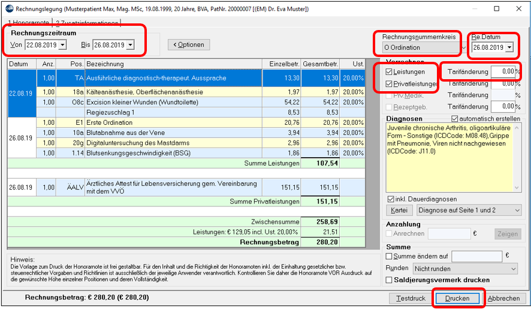Click the greyed Zeigen button
This screenshot has height=309, width=531.
point(507,234)
